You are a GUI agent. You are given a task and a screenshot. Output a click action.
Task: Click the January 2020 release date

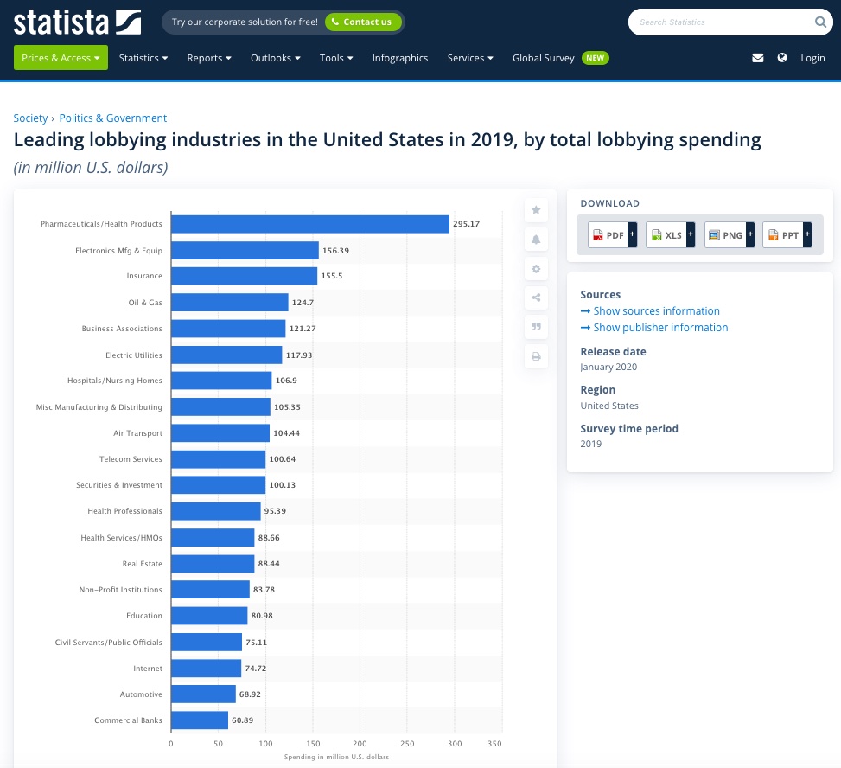[608, 367]
